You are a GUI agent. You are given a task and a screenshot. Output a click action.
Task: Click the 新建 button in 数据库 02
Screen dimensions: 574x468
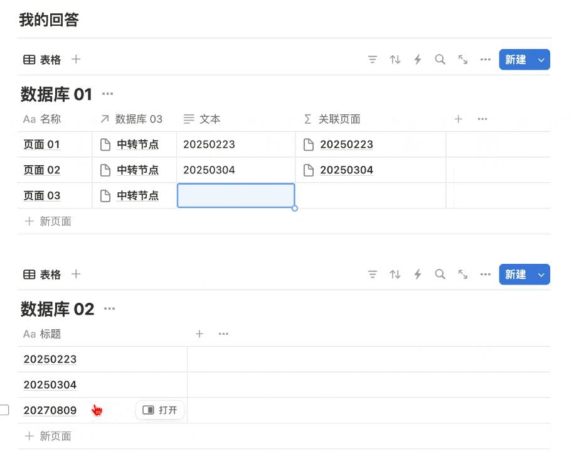tap(516, 275)
